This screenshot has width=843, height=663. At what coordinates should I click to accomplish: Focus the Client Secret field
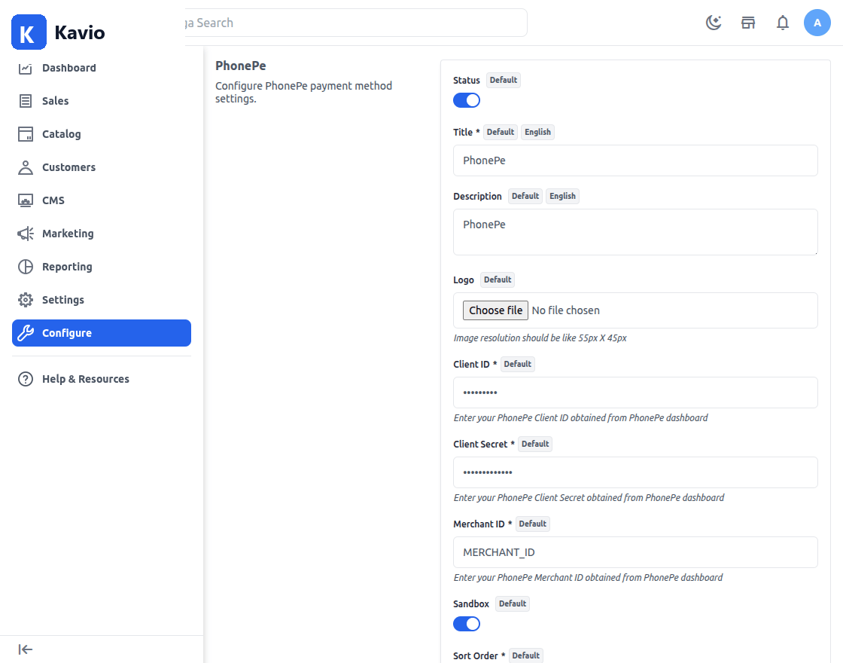point(635,472)
